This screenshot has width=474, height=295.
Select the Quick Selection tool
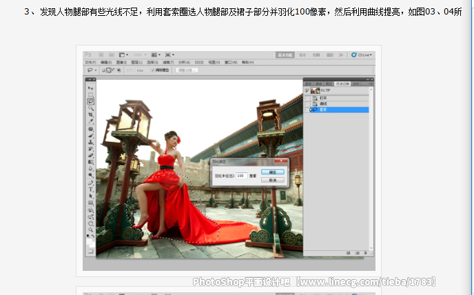[90, 108]
